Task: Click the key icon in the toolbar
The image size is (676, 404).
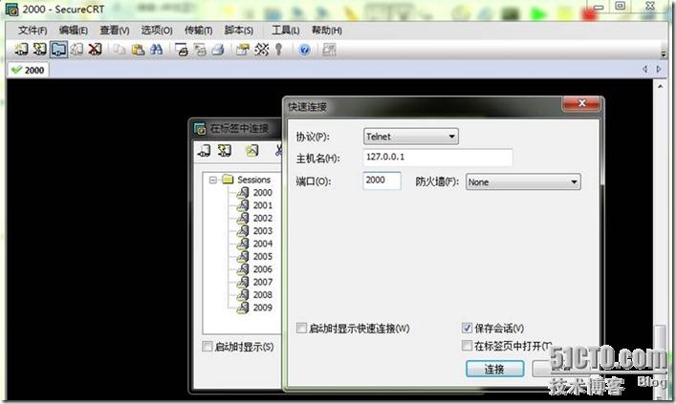Action: [279, 50]
